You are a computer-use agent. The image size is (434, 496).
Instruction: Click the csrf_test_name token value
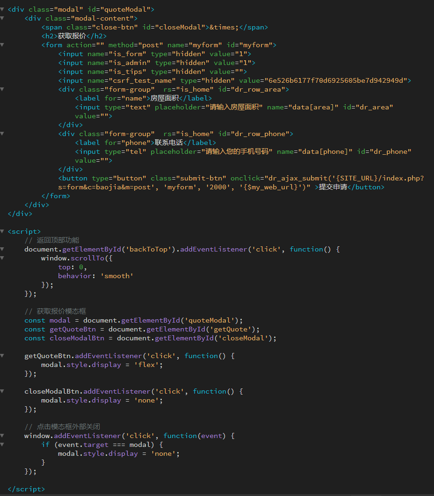click(x=336, y=81)
